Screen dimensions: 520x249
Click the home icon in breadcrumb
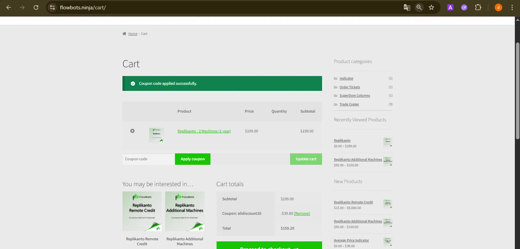click(124, 34)
